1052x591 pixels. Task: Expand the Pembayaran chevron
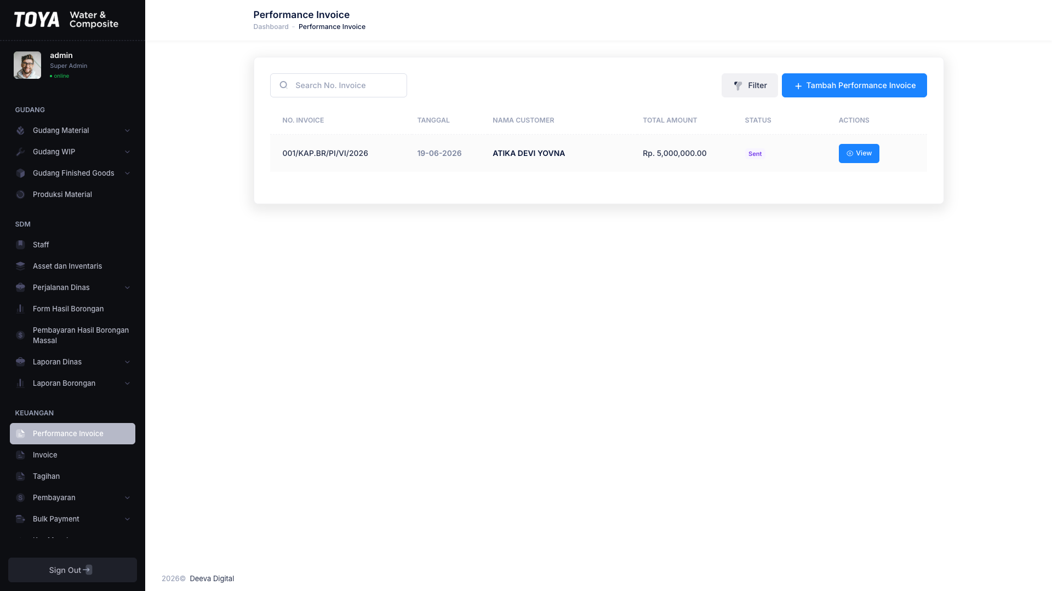pos(127,497)
